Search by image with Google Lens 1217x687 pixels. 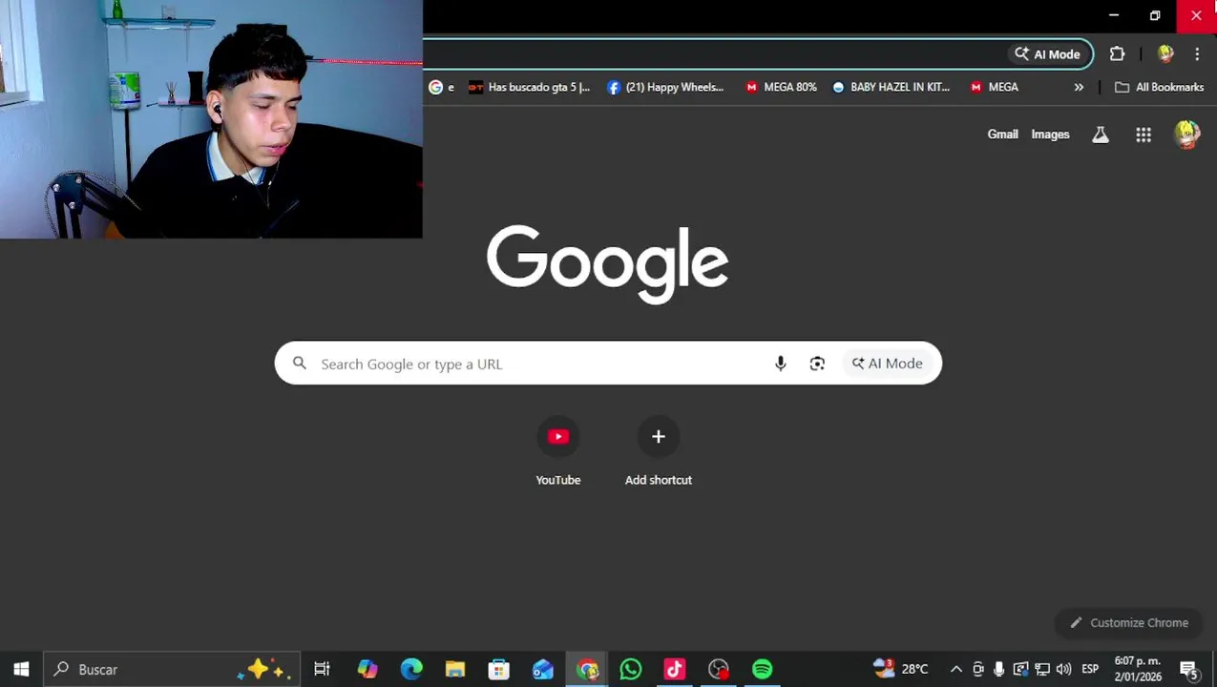tap(817, 364)
